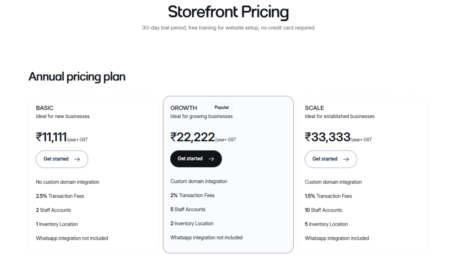Click the ₹11,111 price on the BASIC plan
460x266 pixels.
pyautogui.click(x=51, y=137)
